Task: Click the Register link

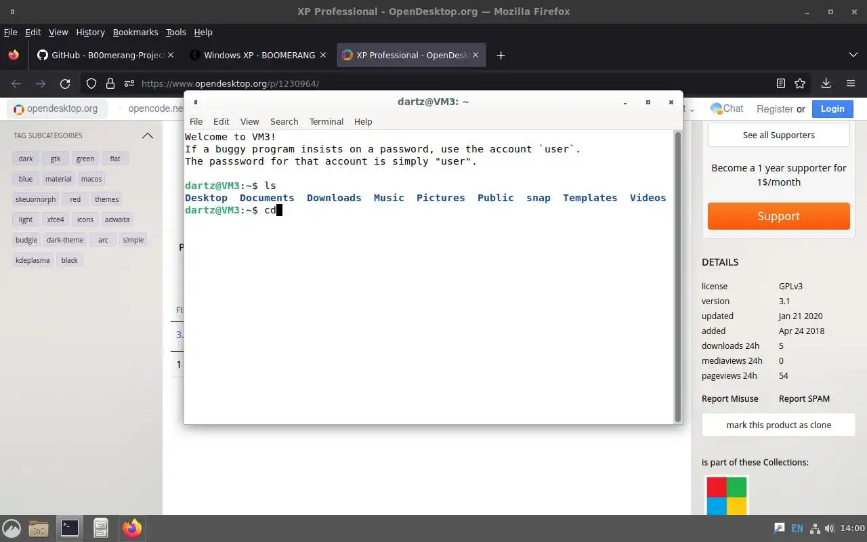Action: (775, 108)
